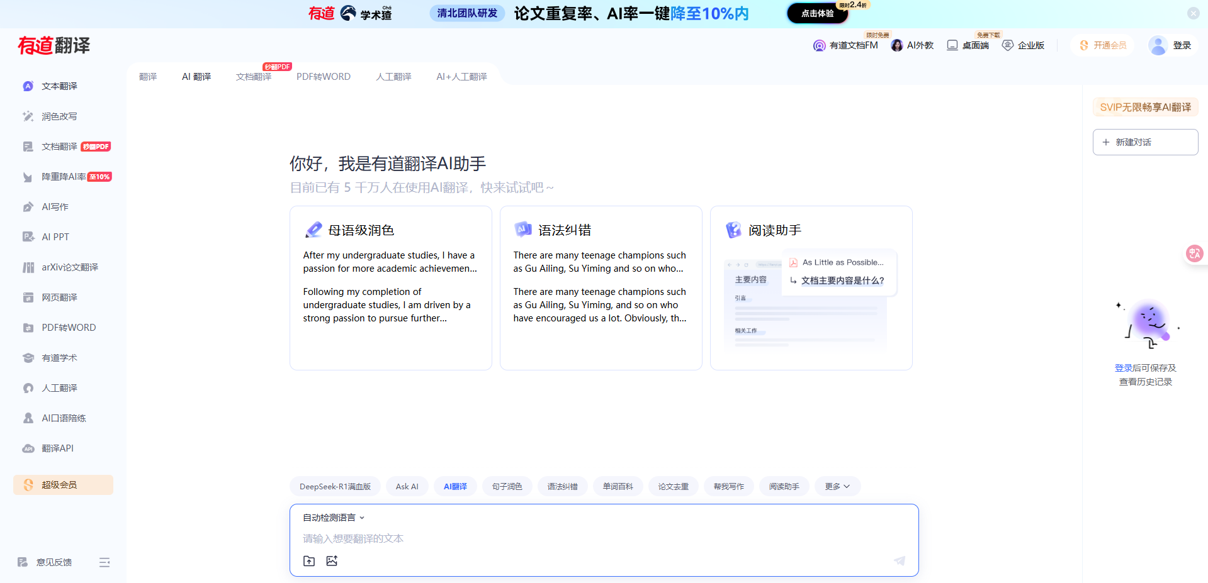Screen dimensions: 1208x583
Task: Click the upload file icon in input box
Action: point(309,561)
